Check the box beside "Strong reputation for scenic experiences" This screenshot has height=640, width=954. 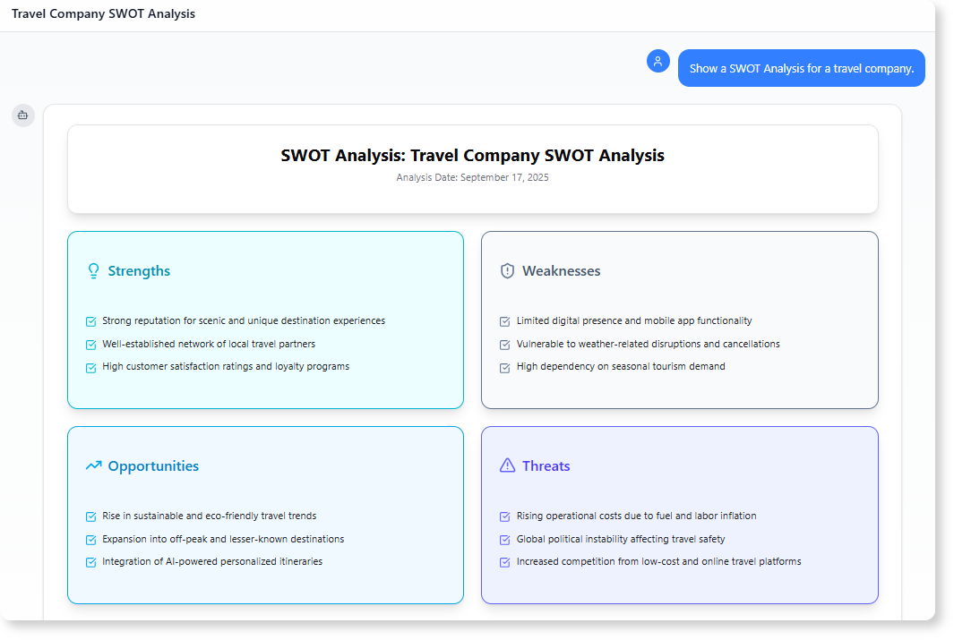[x=90, y=321]
